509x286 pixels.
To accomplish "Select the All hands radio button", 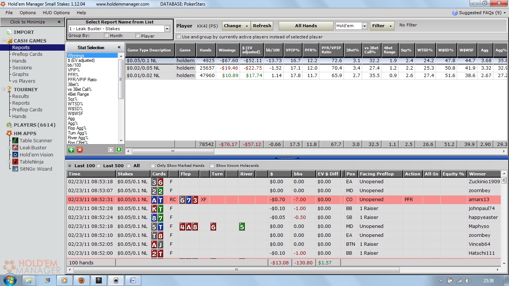I will (129, 166).
